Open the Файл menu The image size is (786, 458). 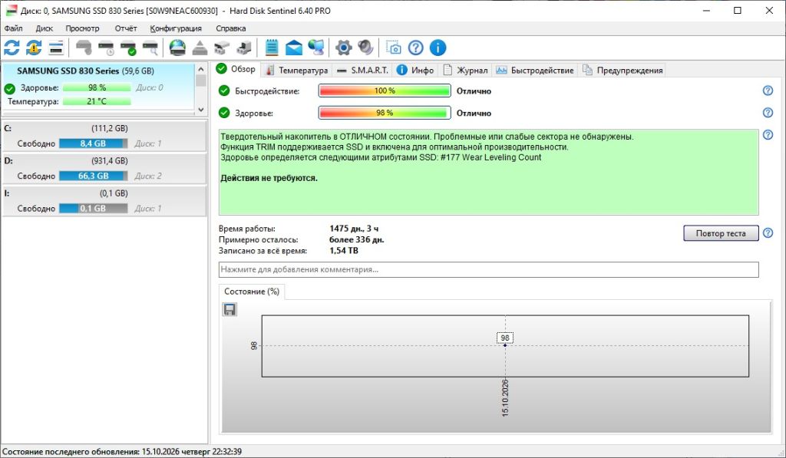[x=14, y=28]
